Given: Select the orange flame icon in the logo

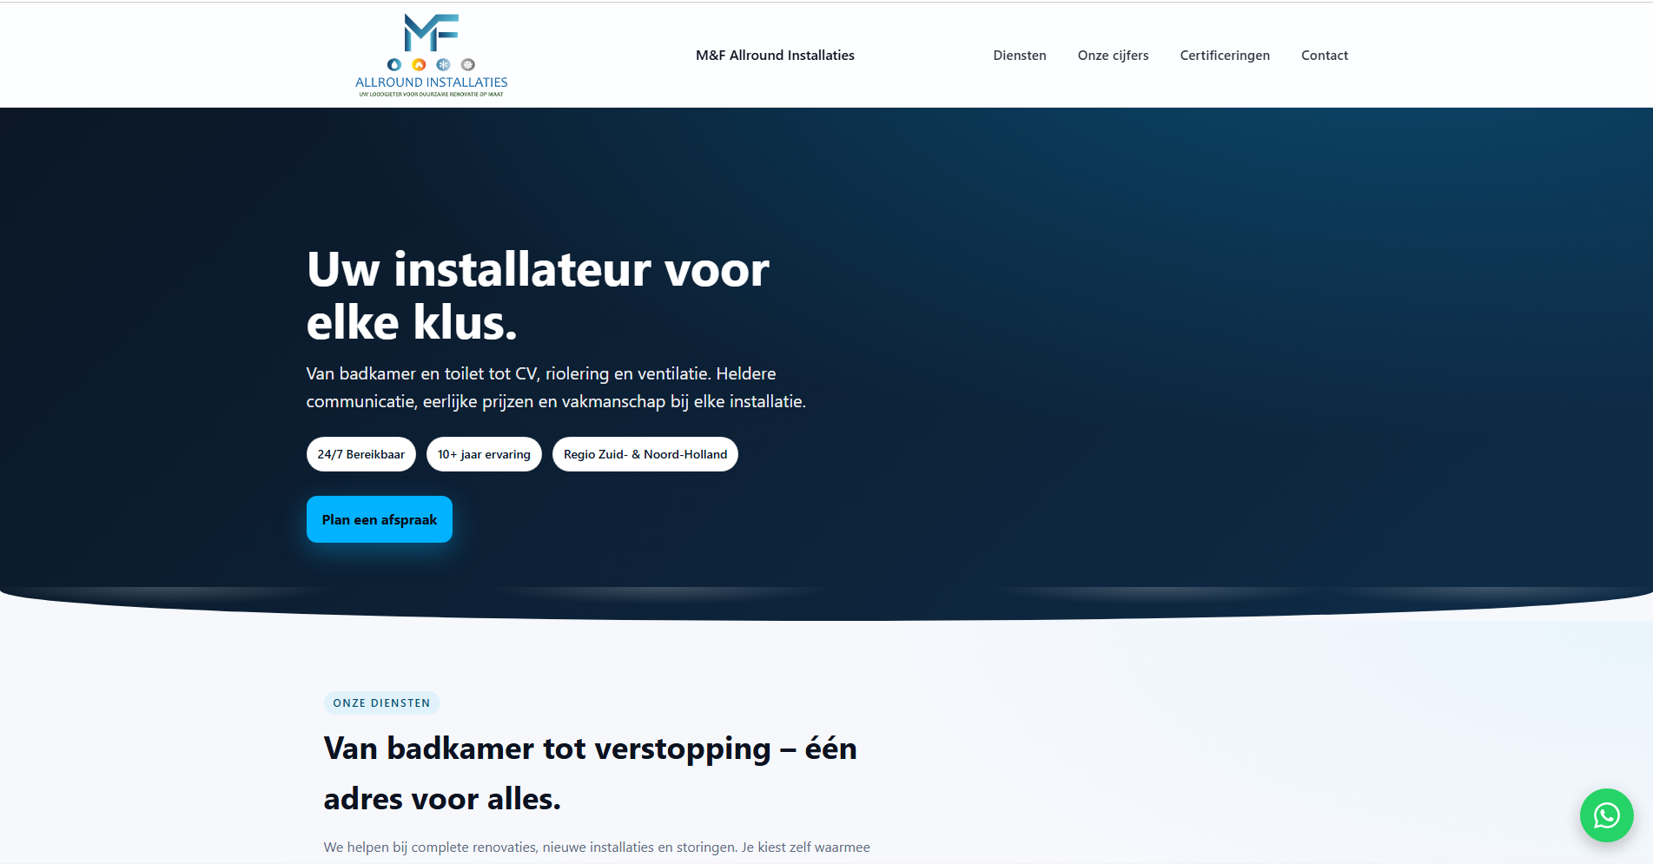Looking at the screenshot, I should [x=419, y=64].
